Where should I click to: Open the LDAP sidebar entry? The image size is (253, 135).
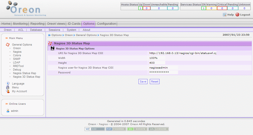click(x=17, y=62)
